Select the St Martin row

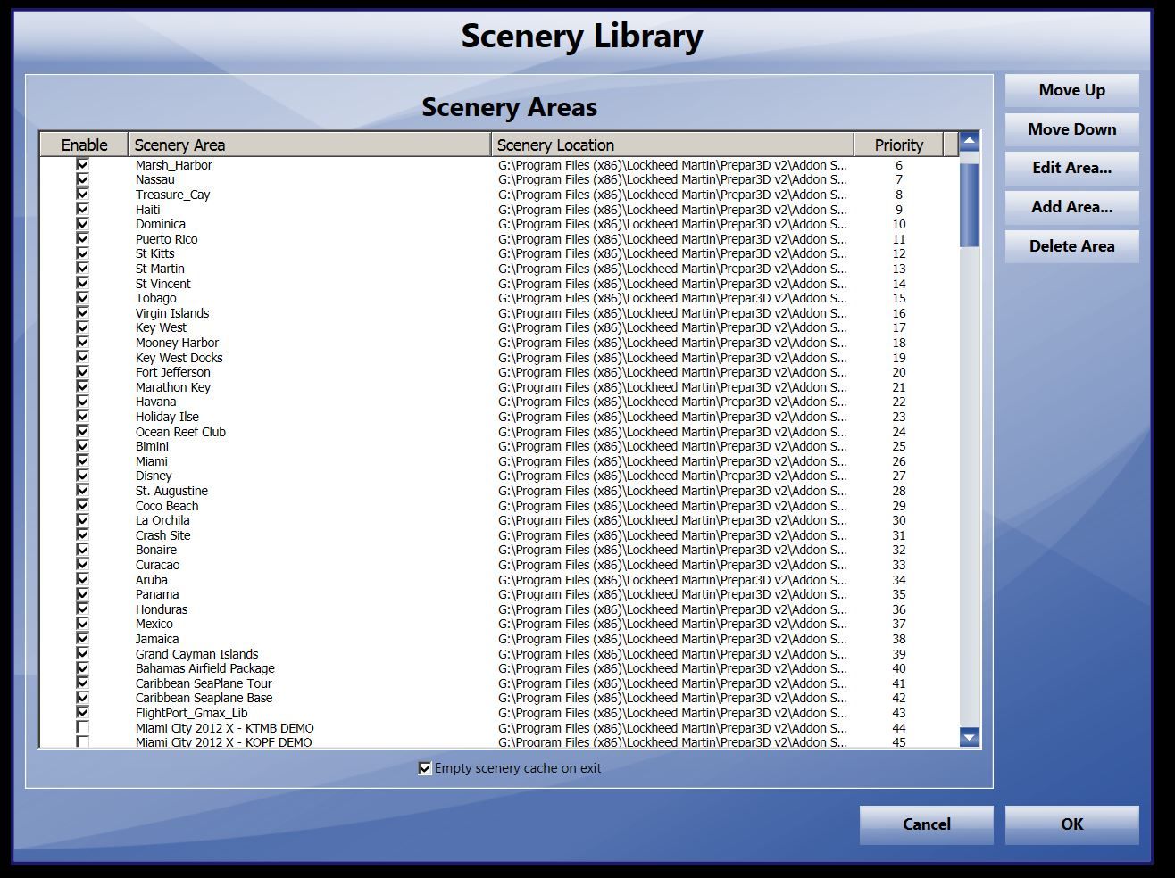(x=499, y=269)
